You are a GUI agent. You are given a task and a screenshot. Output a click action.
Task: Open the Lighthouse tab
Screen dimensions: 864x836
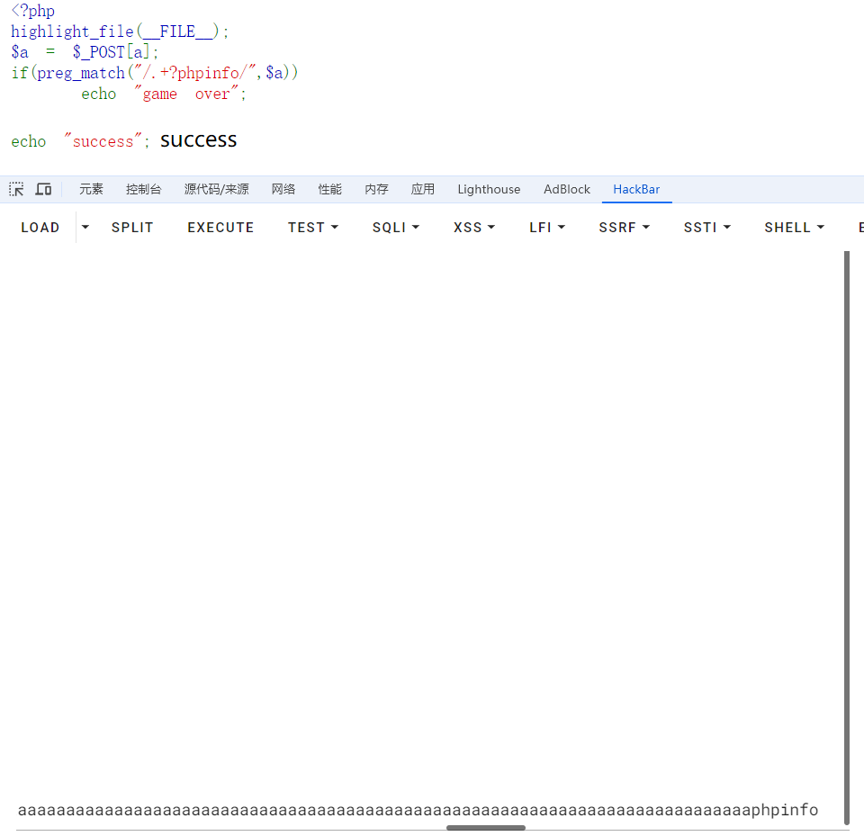(489, 189)
